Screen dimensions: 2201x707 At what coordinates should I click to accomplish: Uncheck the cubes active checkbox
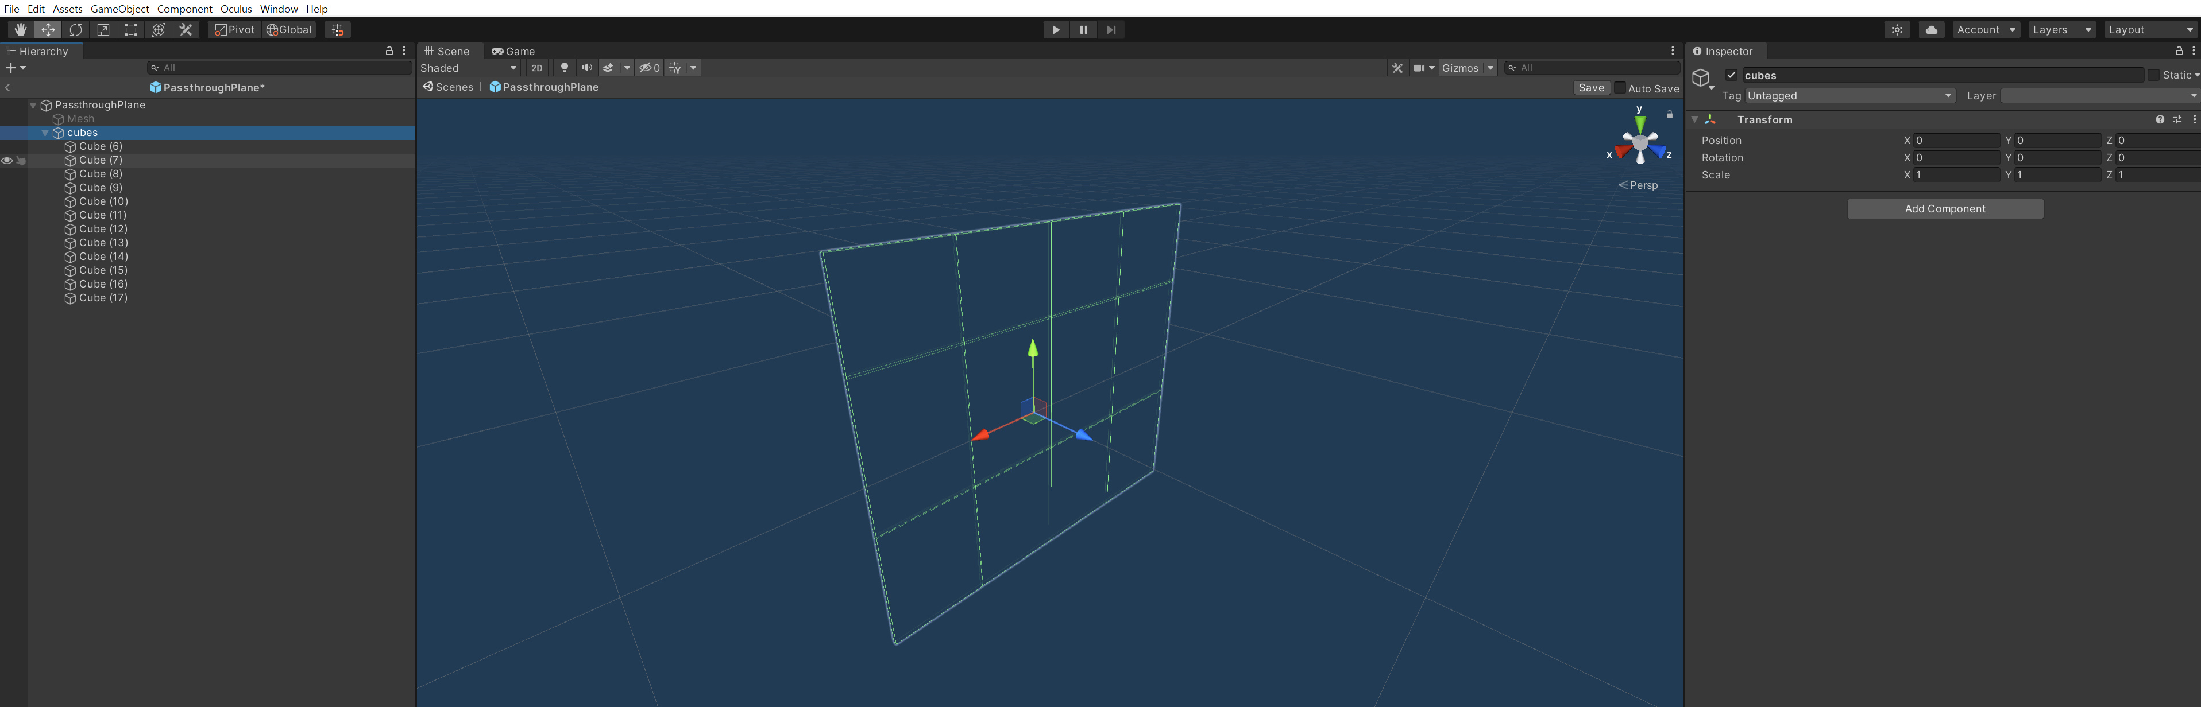(x=1731, y=75)
